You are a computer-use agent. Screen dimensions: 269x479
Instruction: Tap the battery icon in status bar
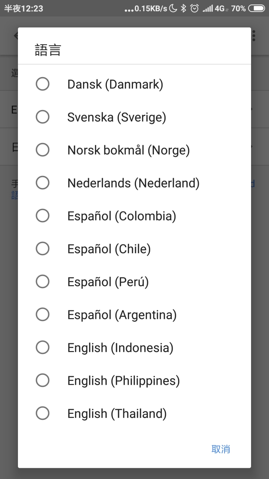[256, 8]
